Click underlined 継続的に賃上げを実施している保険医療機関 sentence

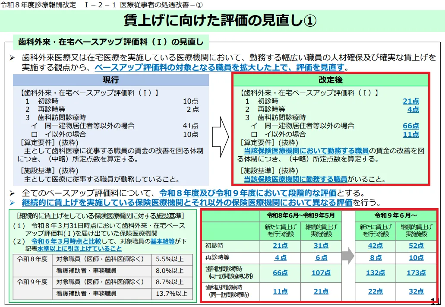(187, 203)
